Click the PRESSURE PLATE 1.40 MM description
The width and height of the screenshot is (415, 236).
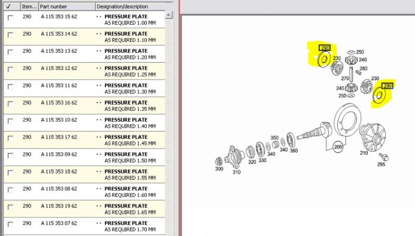tap(126, 123)
